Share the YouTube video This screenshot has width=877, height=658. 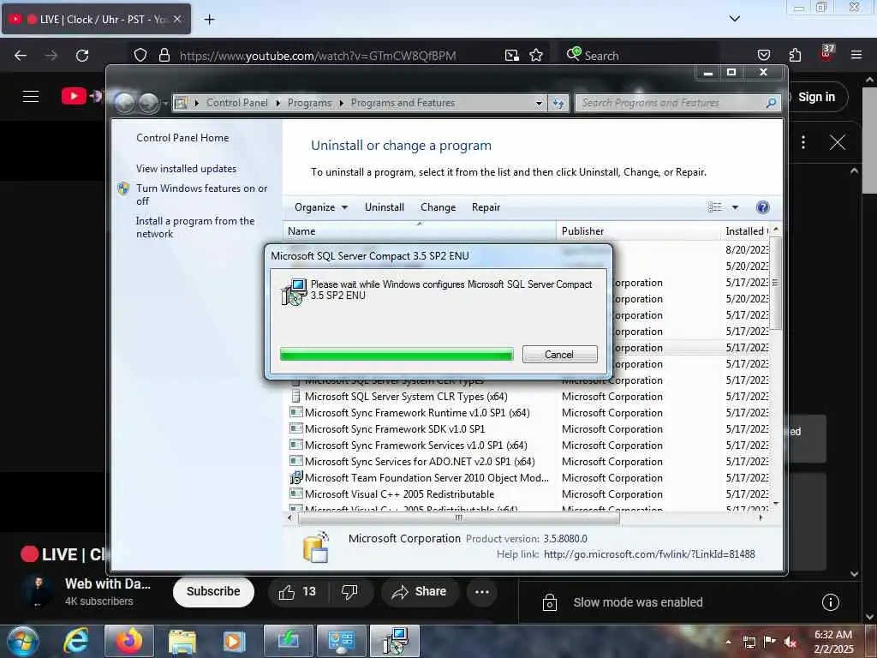420,591
